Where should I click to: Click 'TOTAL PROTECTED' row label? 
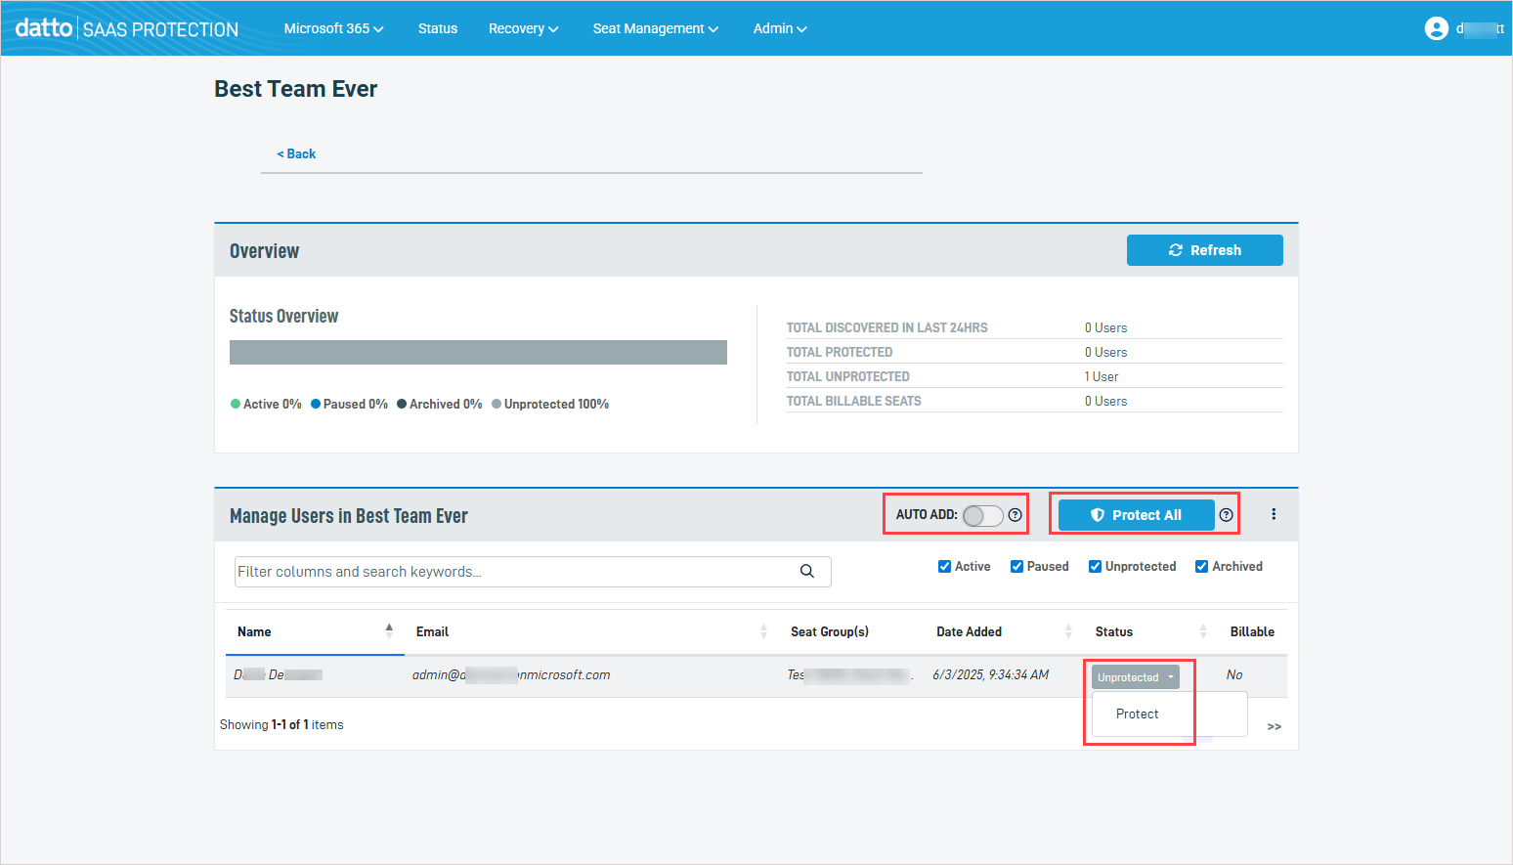(x=840, y=352)
